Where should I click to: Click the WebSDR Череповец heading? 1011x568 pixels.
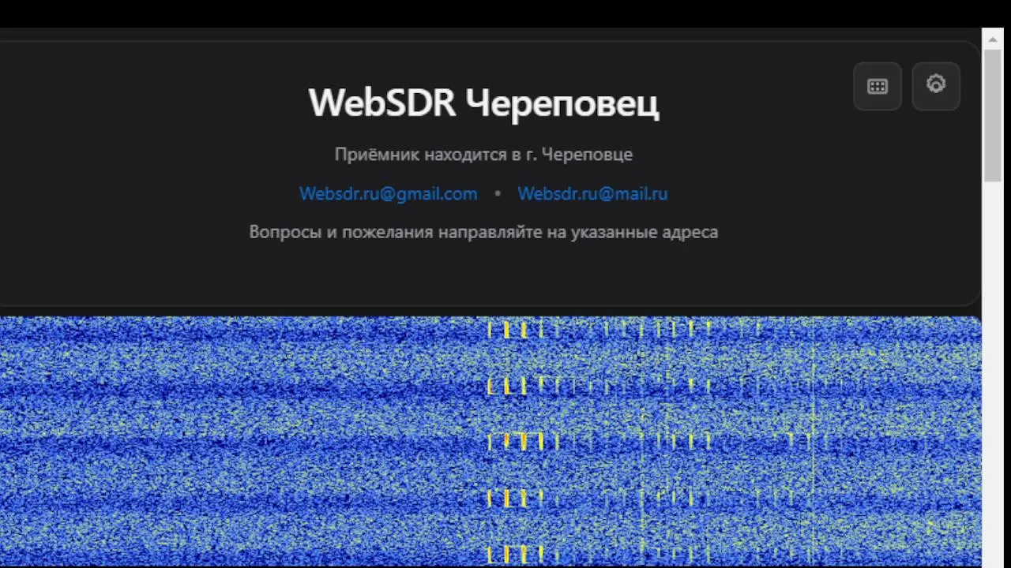tap(483, 103)
